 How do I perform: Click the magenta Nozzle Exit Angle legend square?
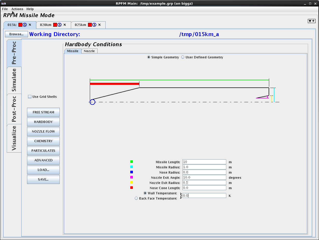pos(132,177)
